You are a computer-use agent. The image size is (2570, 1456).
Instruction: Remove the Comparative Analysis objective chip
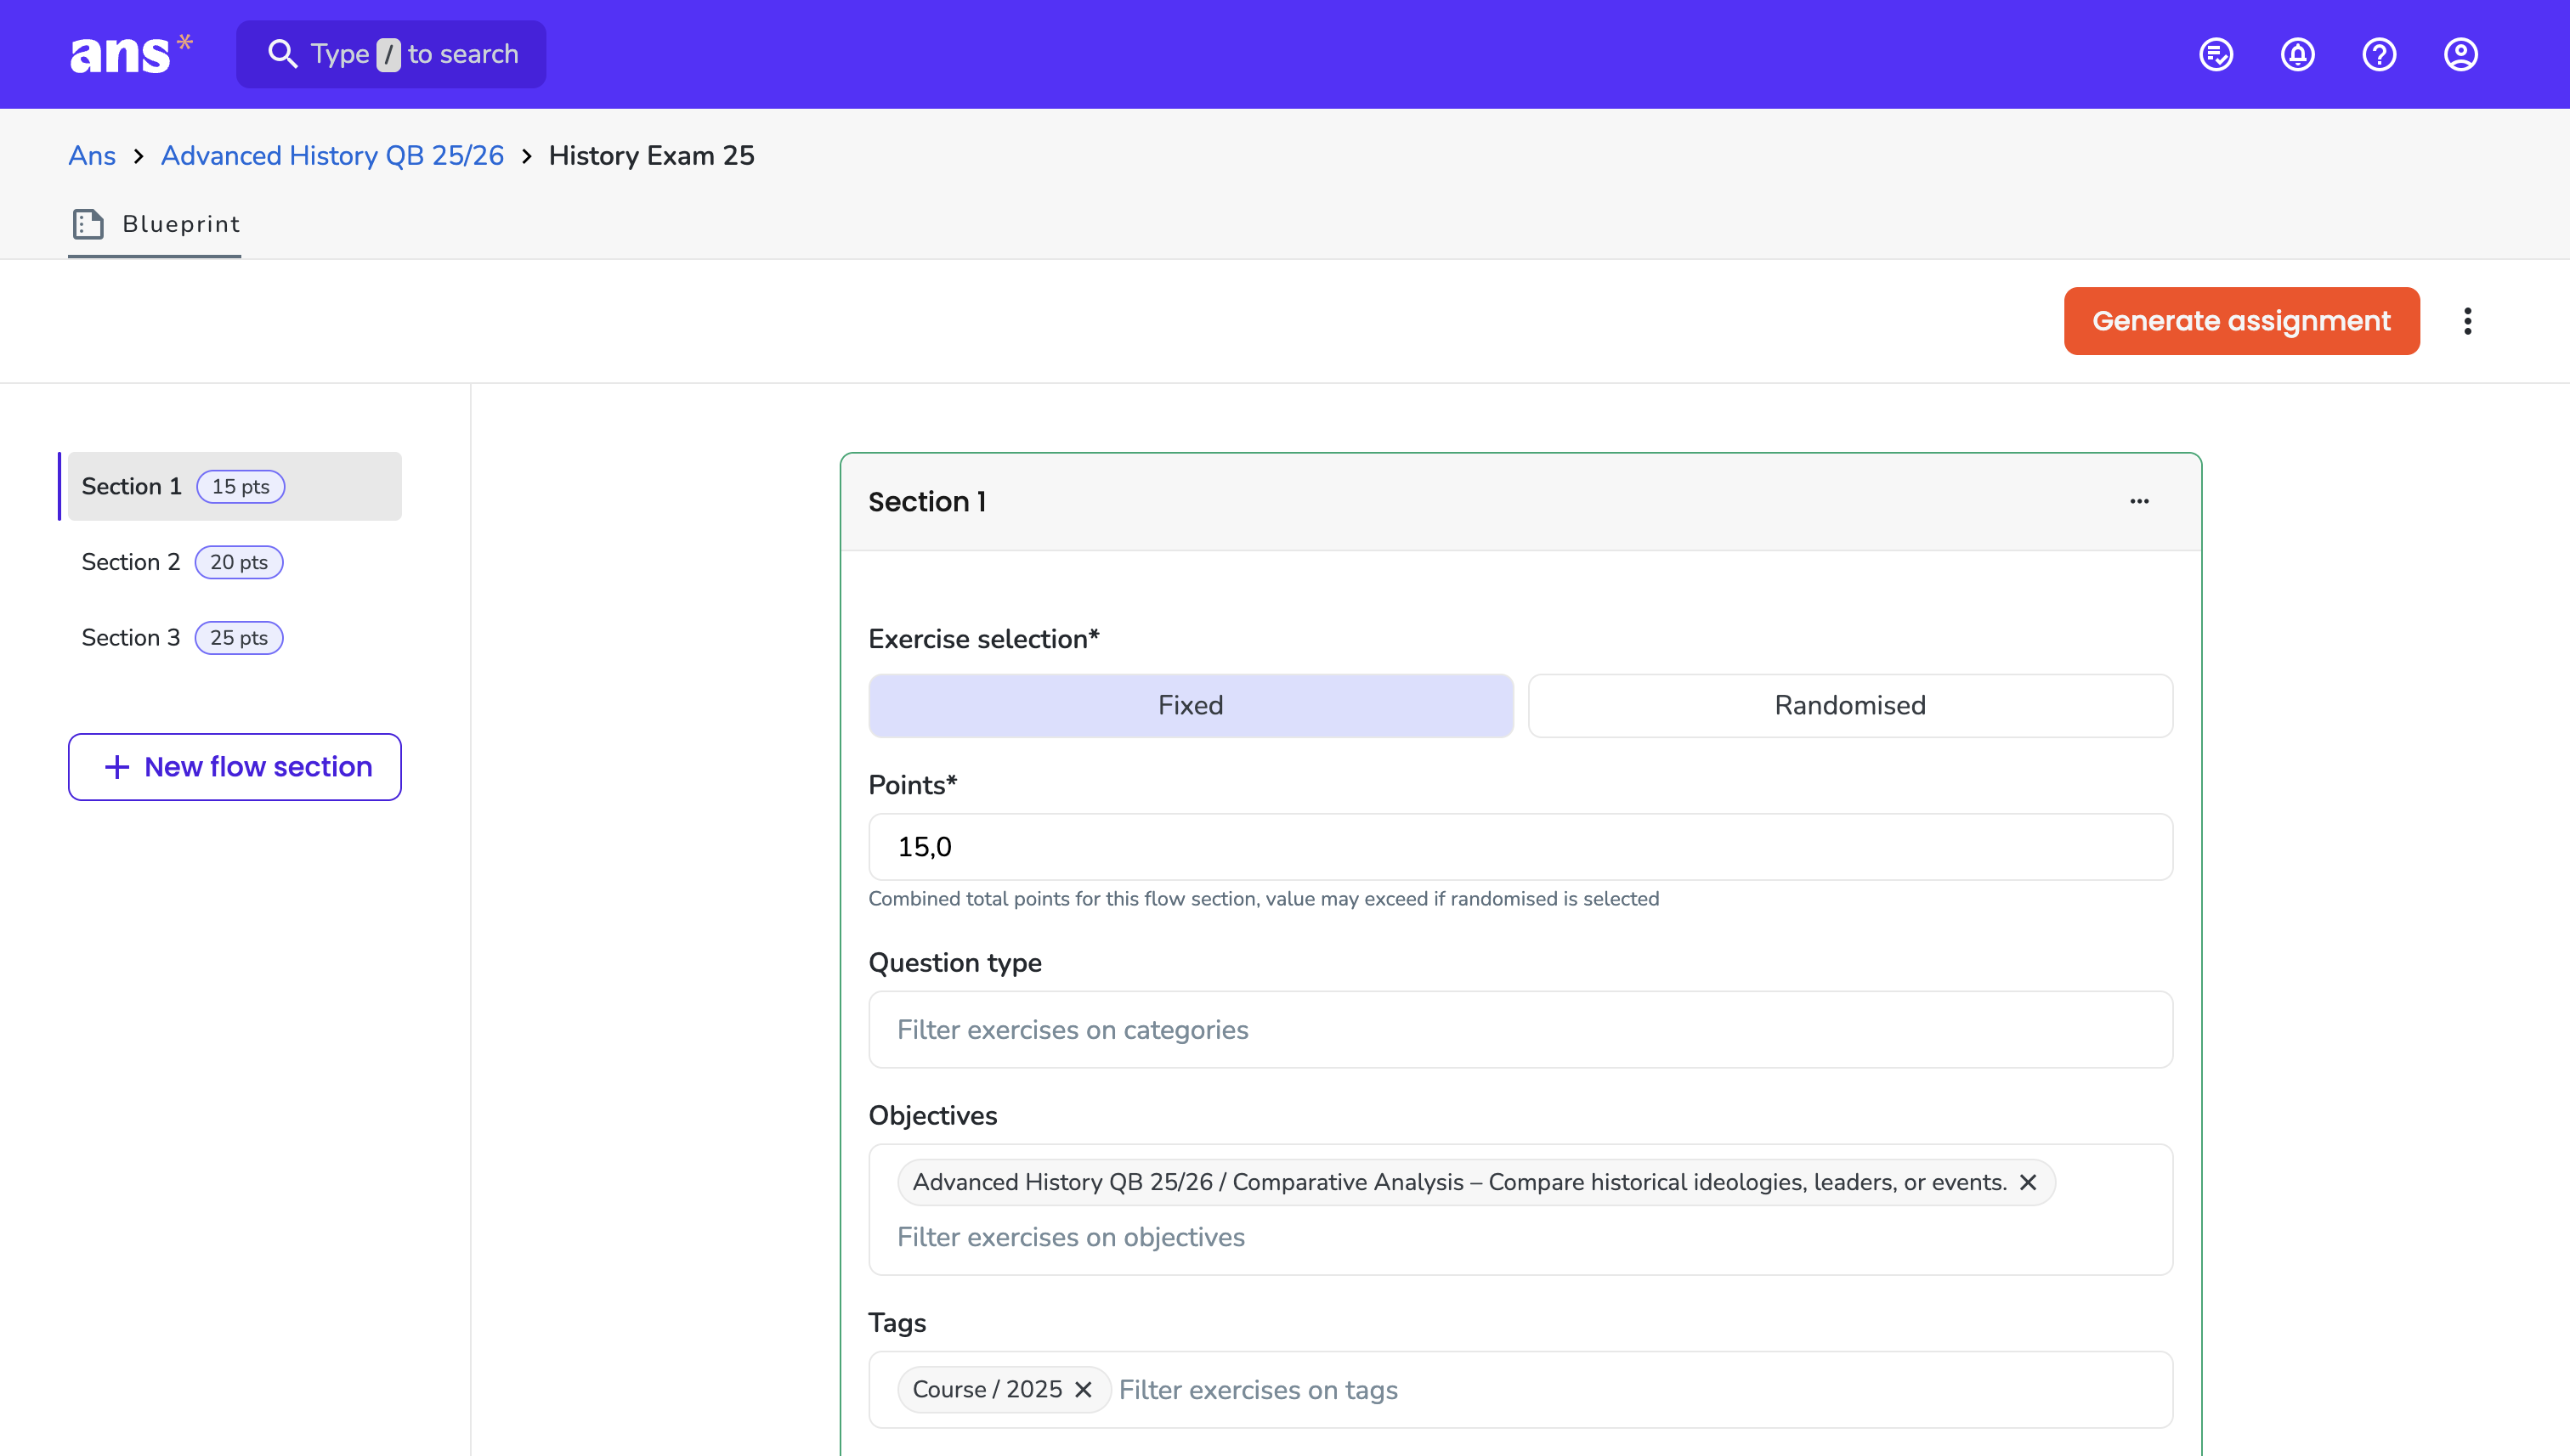click(2028, 1182)
